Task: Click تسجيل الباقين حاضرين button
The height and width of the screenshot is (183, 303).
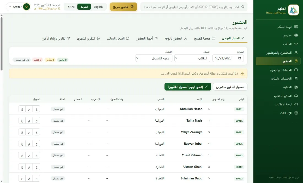Action: [x=230, y=87]
